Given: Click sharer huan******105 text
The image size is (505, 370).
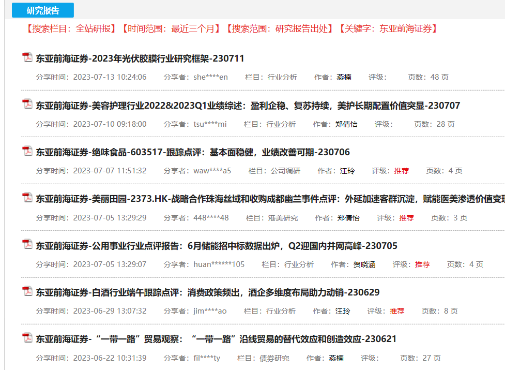Looking at the screenshot, I should click(219, 264).
